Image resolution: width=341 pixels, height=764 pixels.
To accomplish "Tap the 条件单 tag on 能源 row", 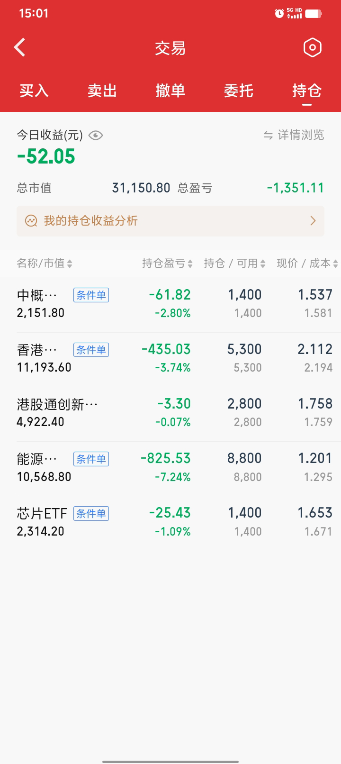I will click(x=91, y=459).
